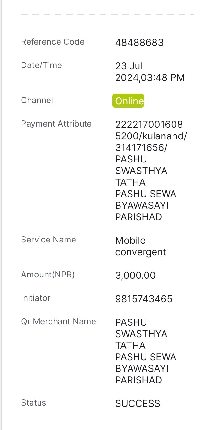Screen dimensions: 213x430
Task: Tap the Status label
Action: coord(33,403)
